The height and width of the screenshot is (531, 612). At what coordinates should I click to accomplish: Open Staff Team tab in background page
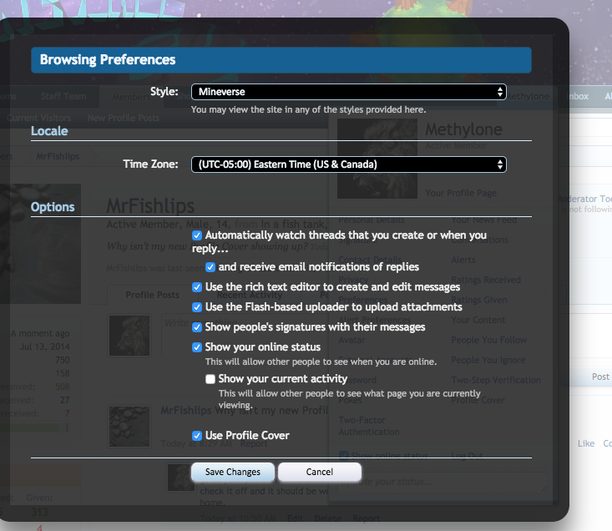pos(63,96)
